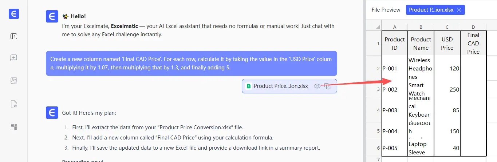Open the file conversion tool icon
497x162 pixels.
coord(14,104)
